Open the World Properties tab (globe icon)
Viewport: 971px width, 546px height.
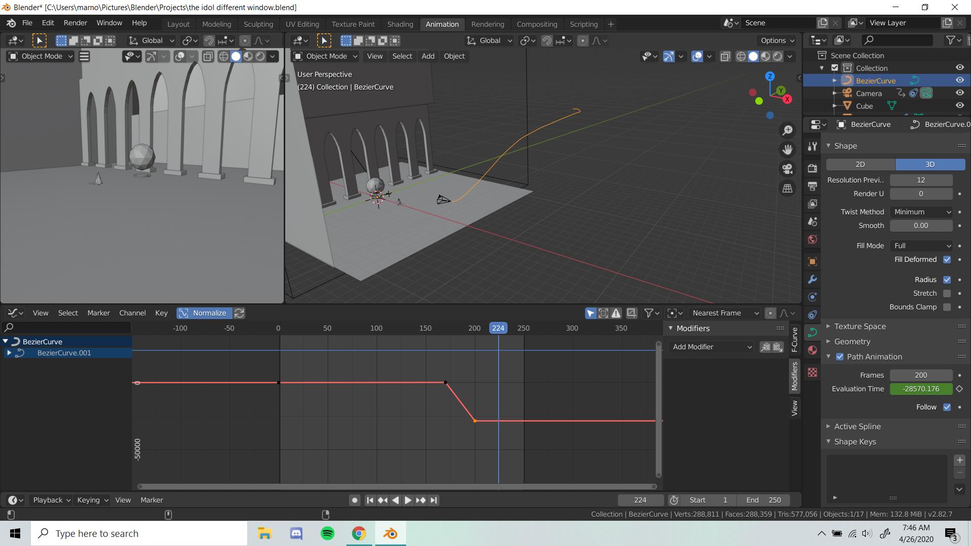[x=812, y=240]
